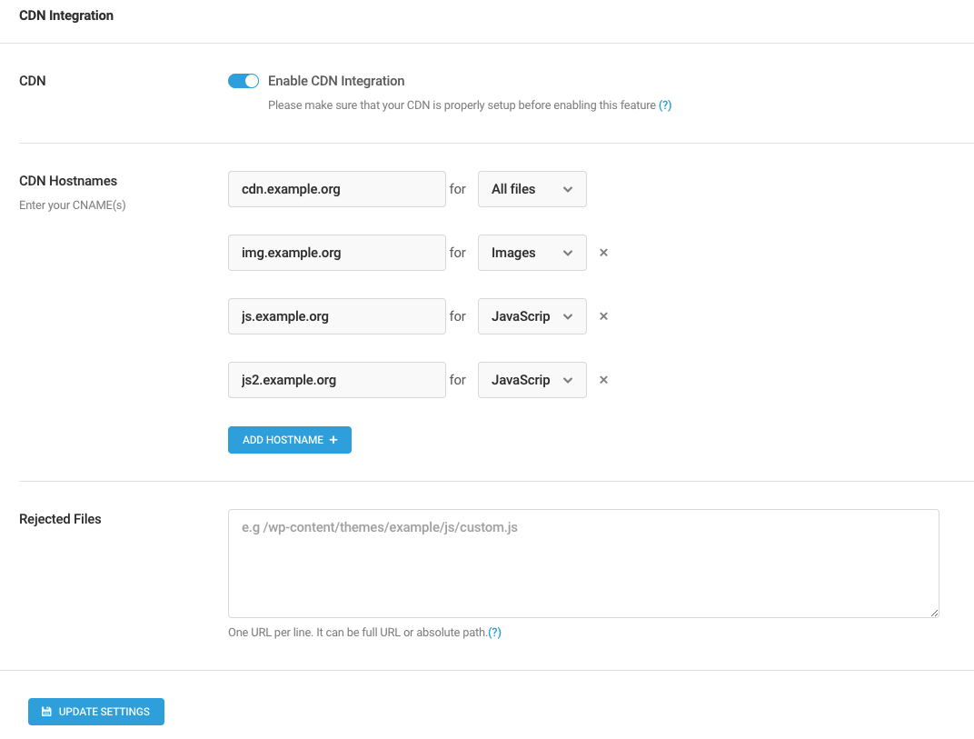Click the Rejected Files label
974x739 pixels.
click(x=60, y=519)
